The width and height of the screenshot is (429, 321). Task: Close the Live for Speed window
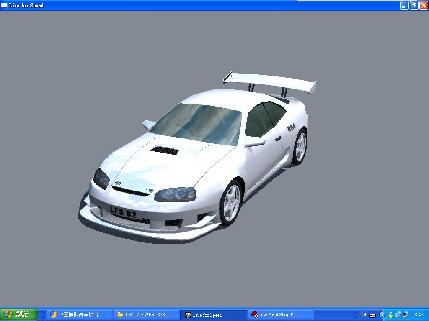[x=424, y=5]
